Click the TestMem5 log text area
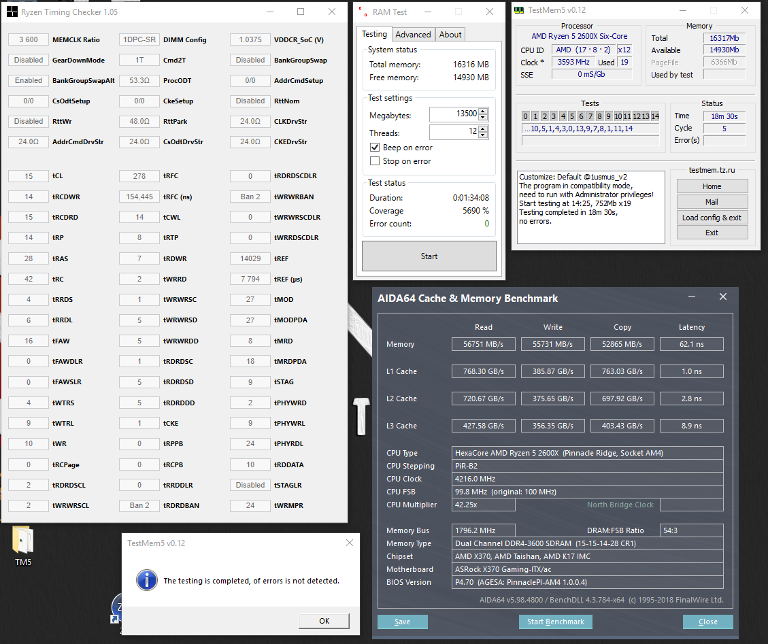This screenshot has width=768, height=644. point(591,207)
